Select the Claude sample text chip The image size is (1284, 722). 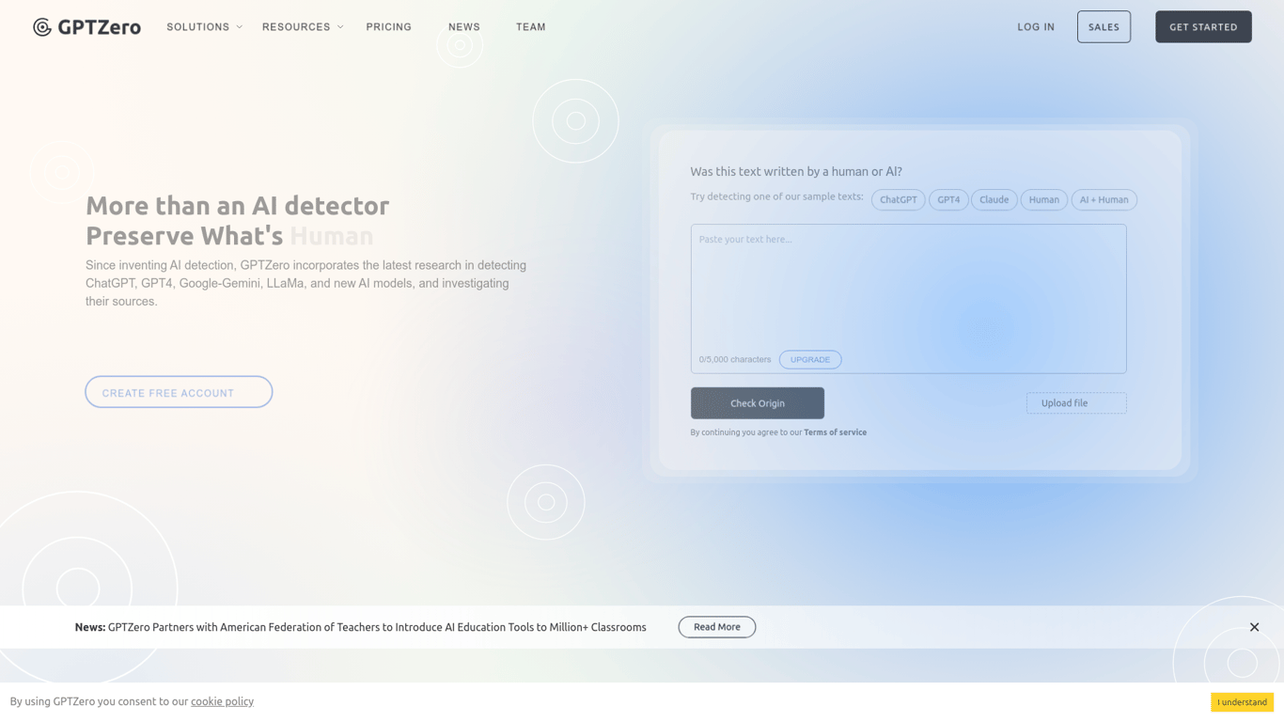(x=994, y=199)
